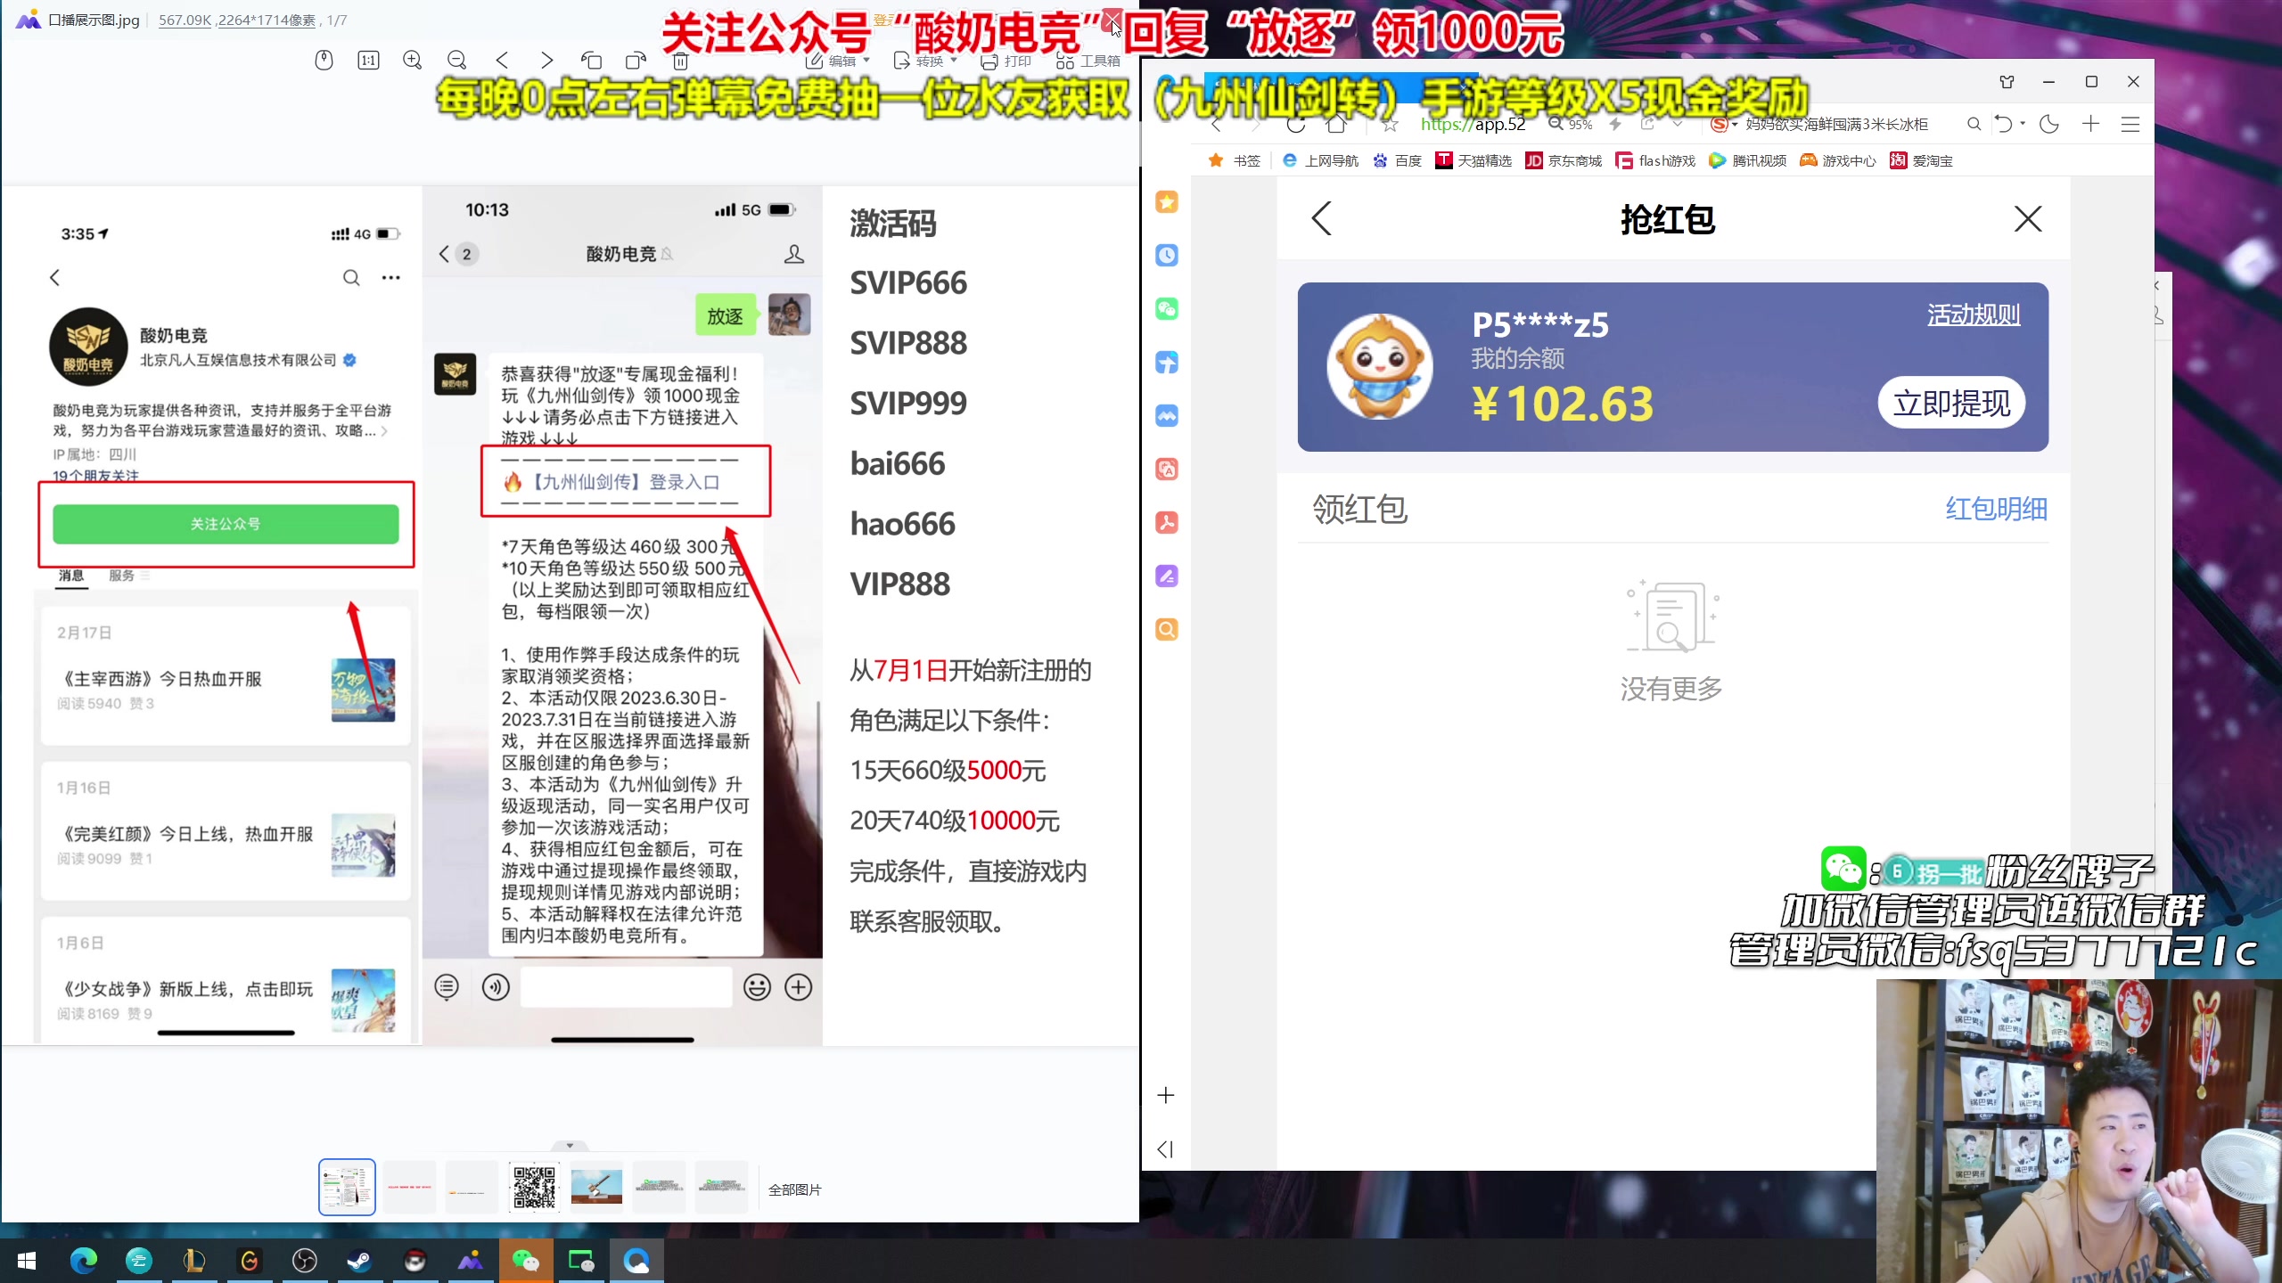Open the WeChat panel in the browser sidebar
The image size is (2282, 1283).
[x=1166, y=309]
